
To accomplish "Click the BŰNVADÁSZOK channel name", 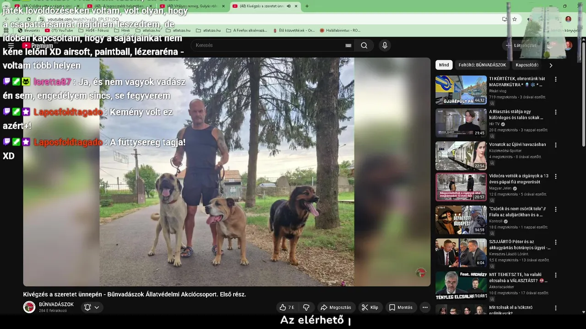I will pos(56,305).
